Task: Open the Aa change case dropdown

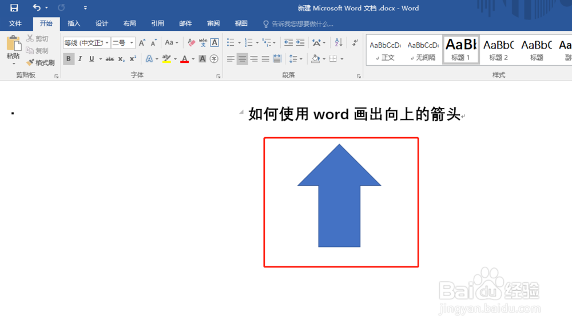Action: coord(171,43)
